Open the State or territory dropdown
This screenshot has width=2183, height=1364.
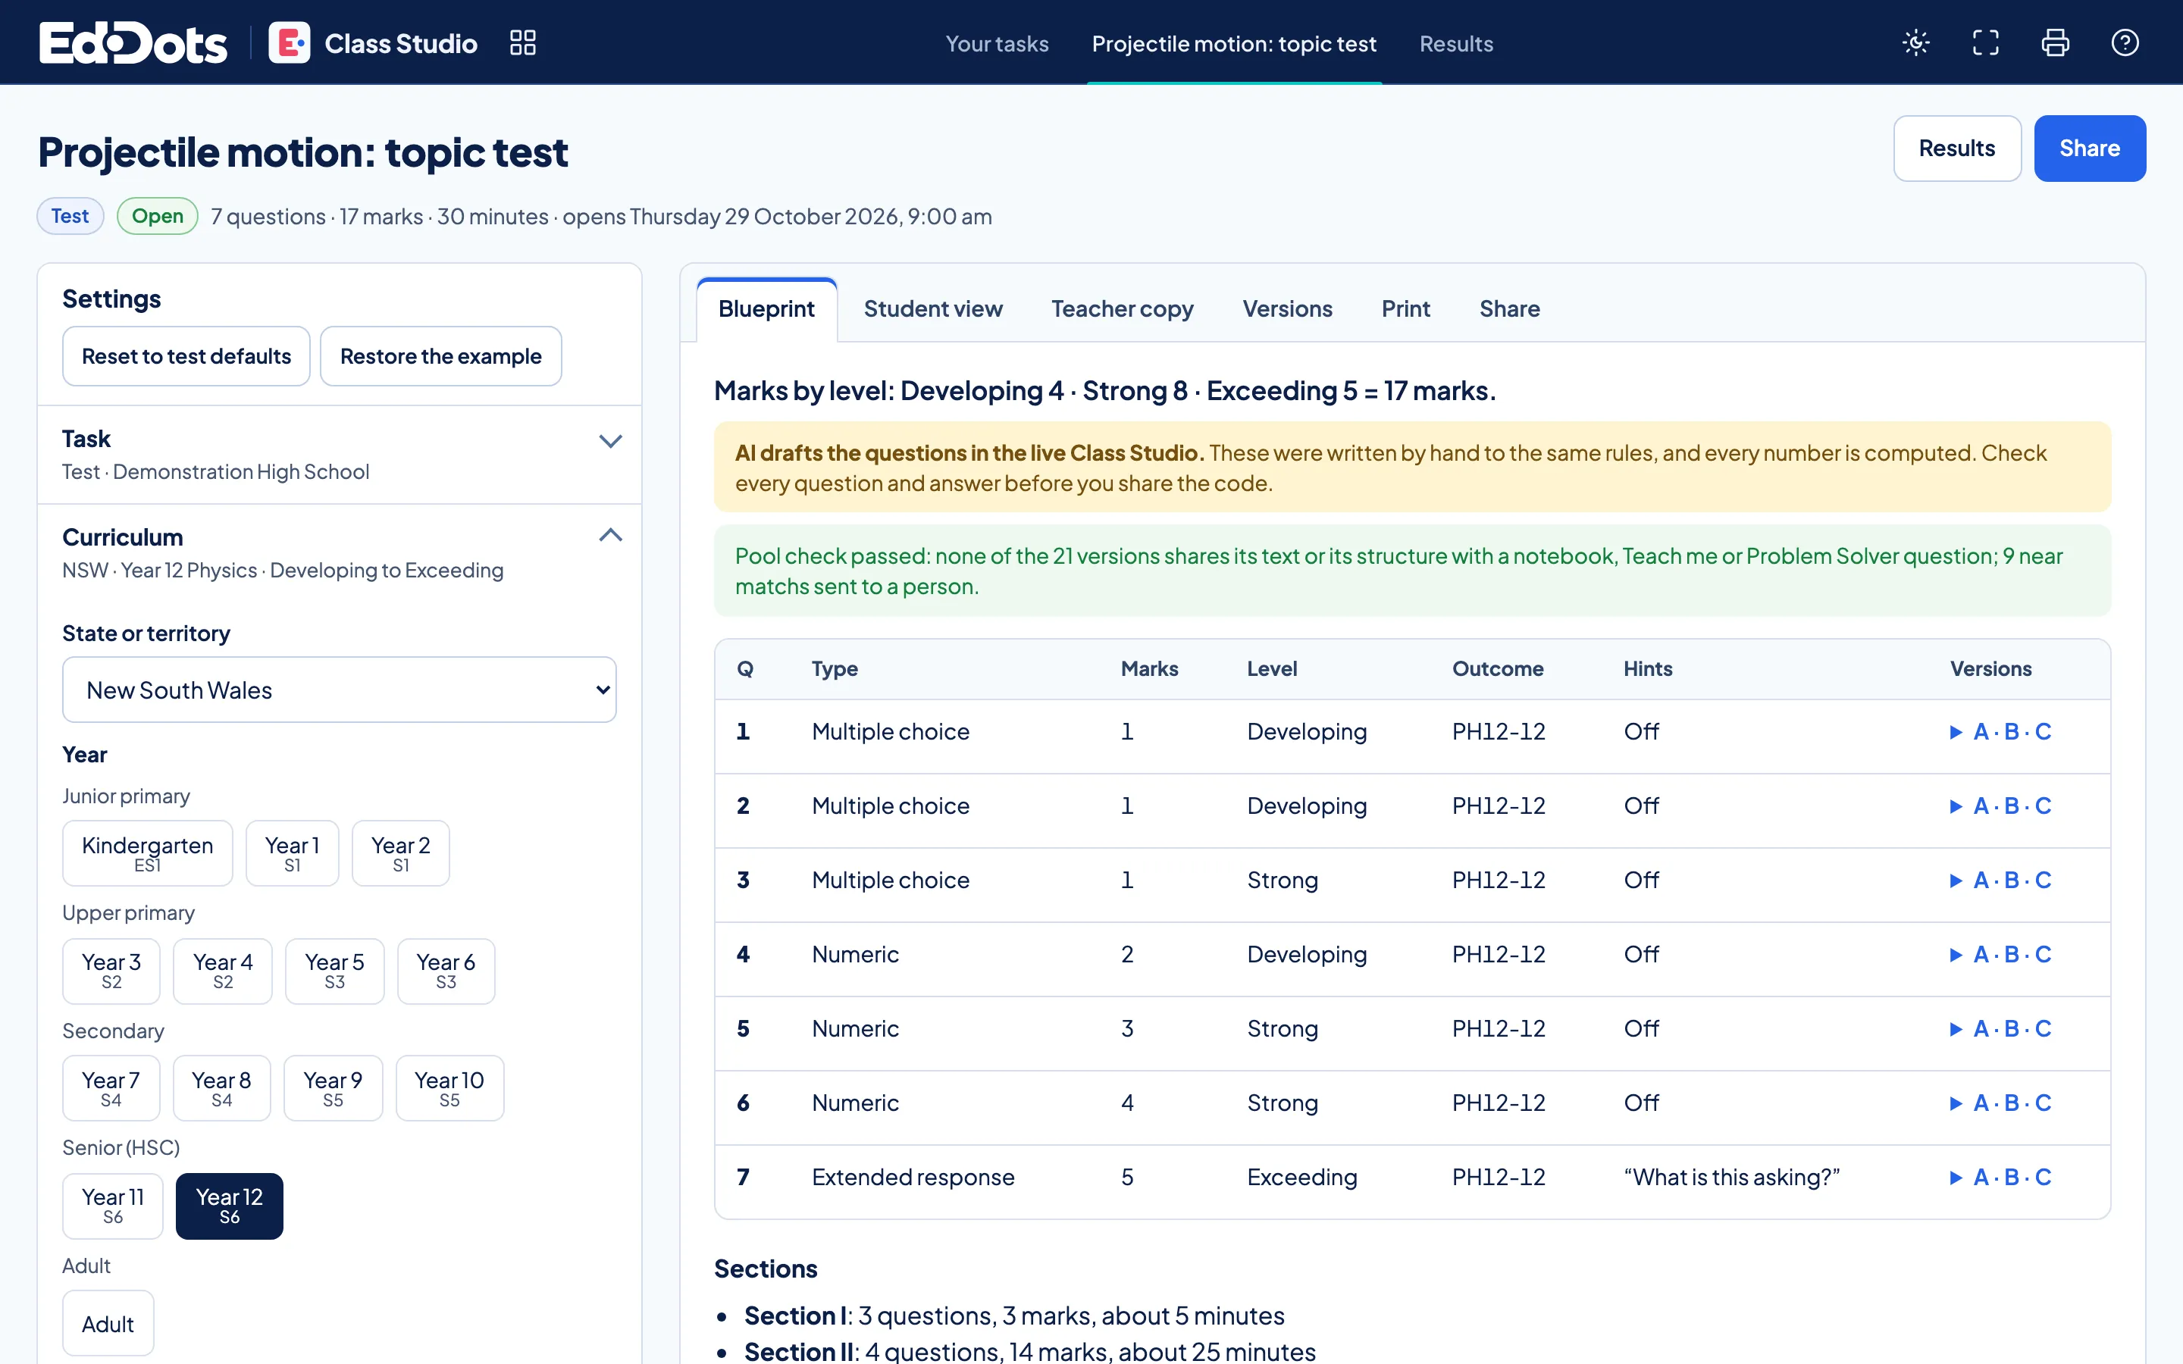(339, 690)
